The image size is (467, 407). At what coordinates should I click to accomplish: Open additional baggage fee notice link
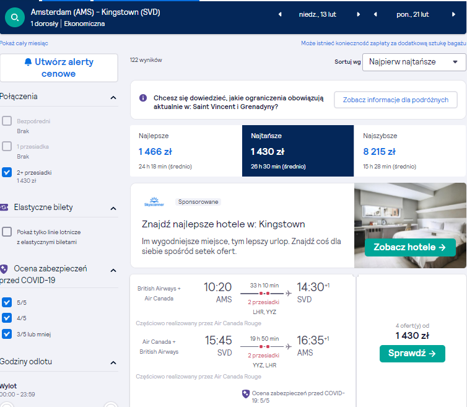383,43
